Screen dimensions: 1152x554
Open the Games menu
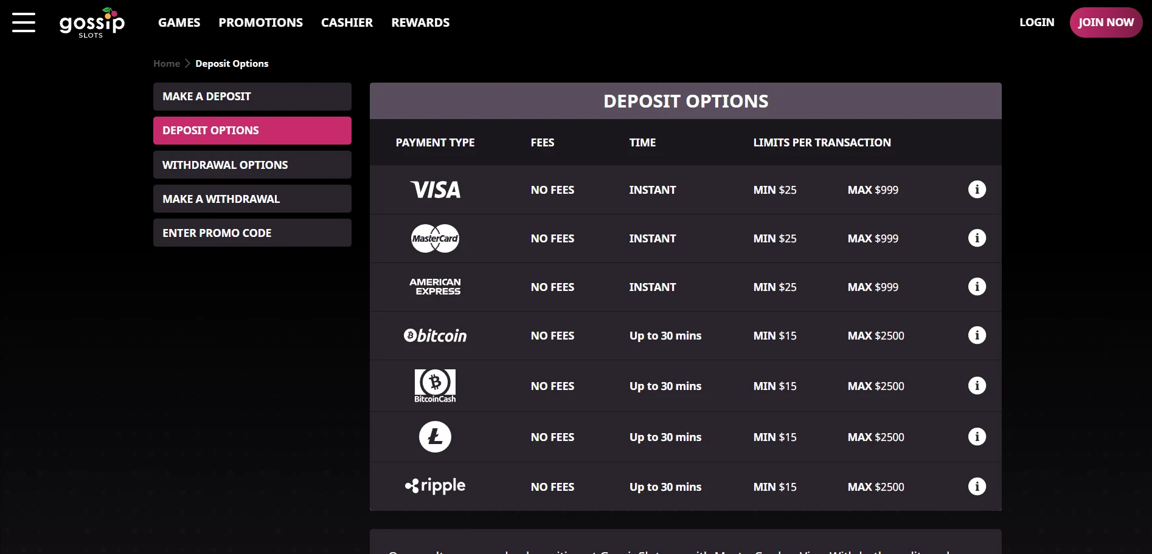pyautogui.click(x=179, y=22)
